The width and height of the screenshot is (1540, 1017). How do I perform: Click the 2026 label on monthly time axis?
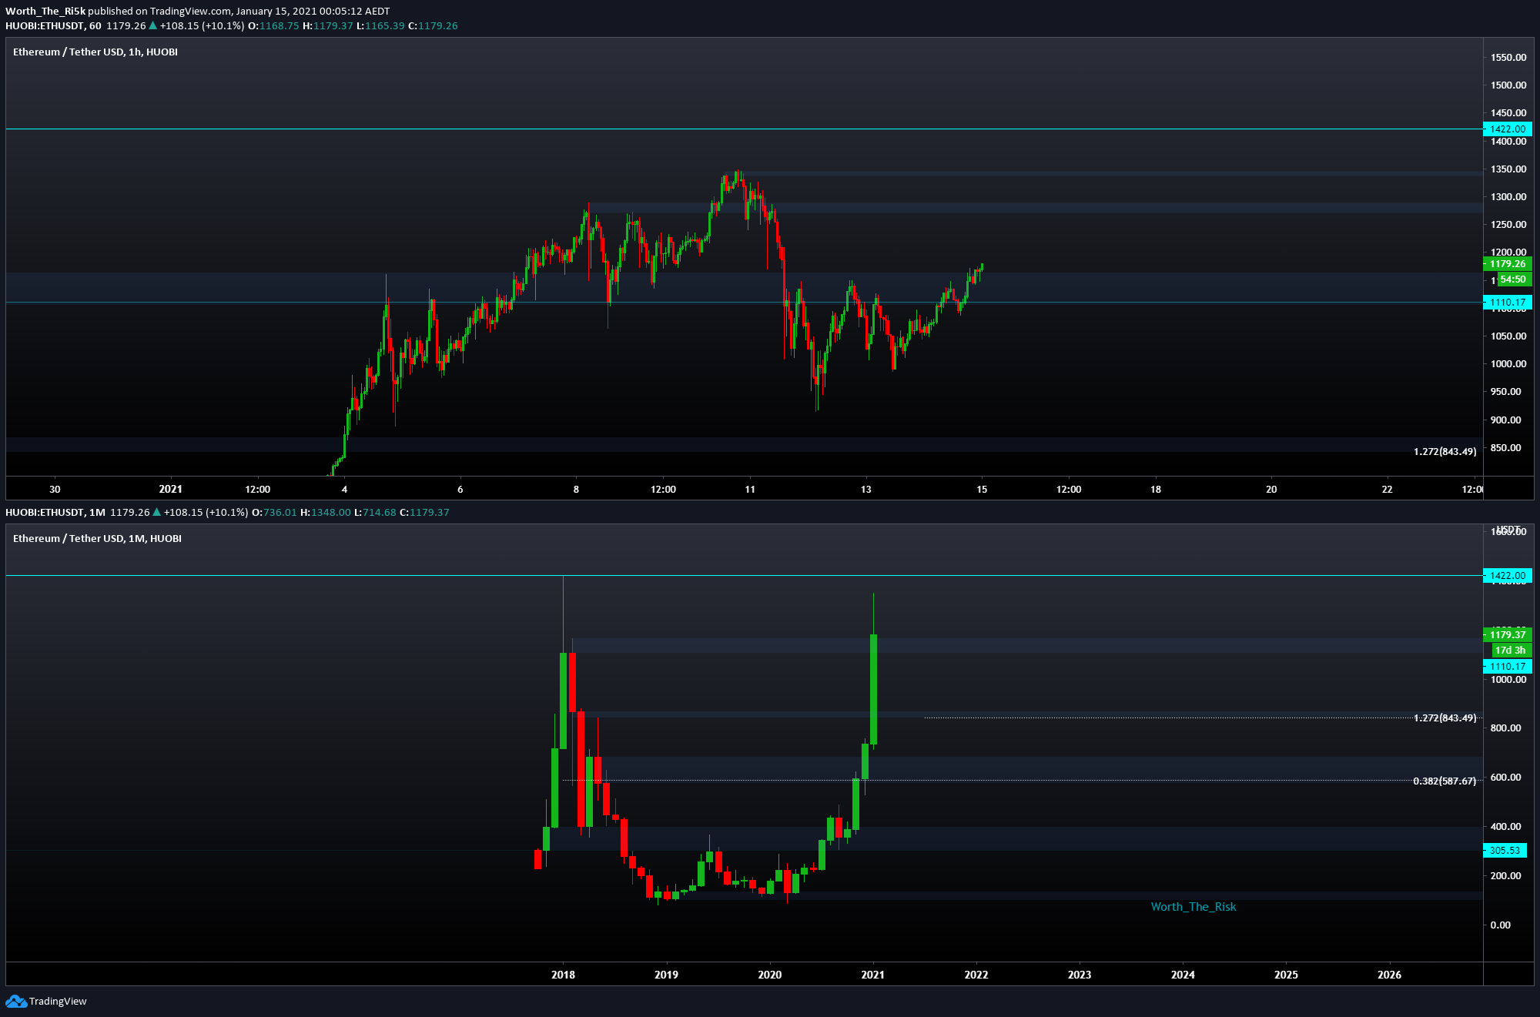tap(1389, 975)
